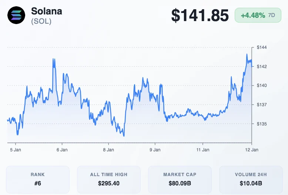
Task: Select the 11 Jan date marker
Action: click(202, 150)
